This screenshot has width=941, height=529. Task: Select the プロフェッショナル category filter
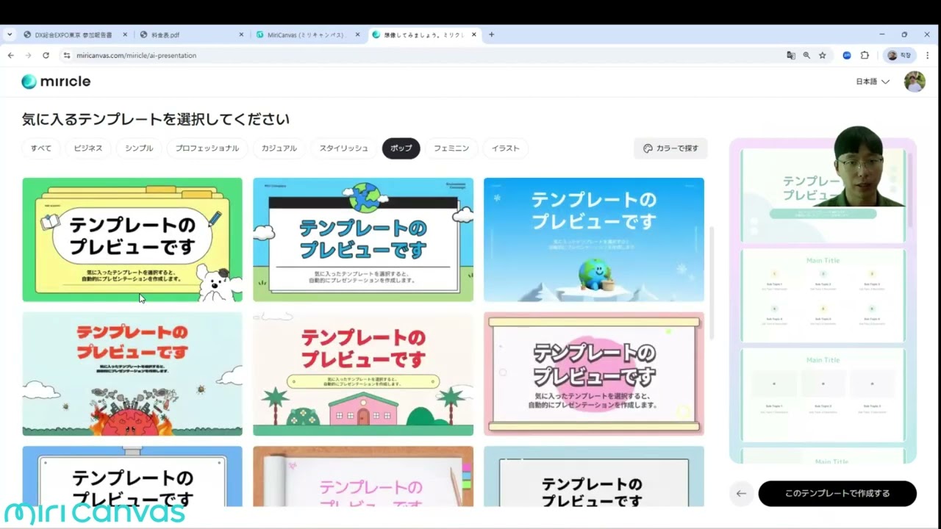coord(207,148)
